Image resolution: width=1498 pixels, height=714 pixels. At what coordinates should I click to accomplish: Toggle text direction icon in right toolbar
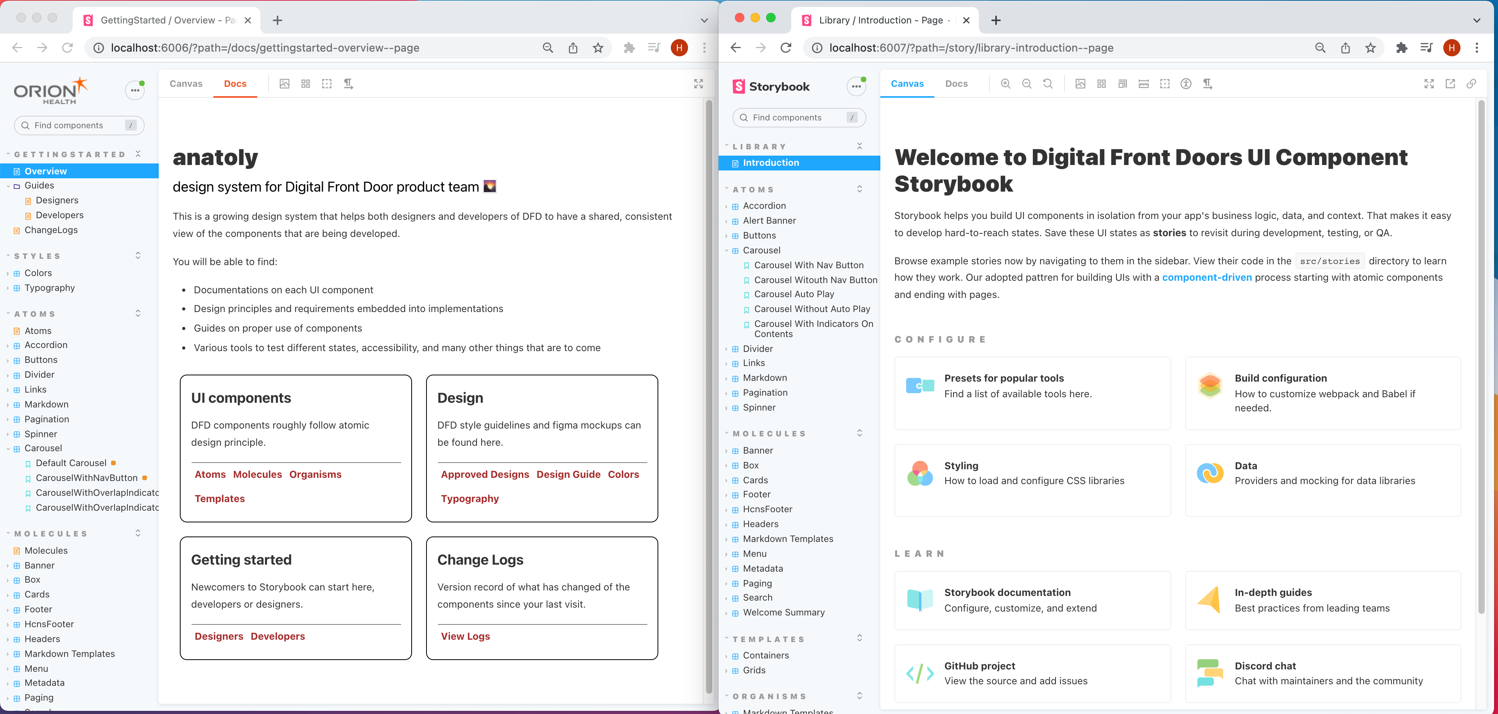click(1208, 84)
